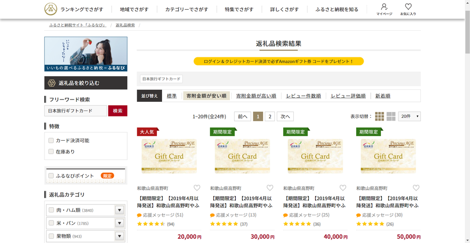Screen dimensions: 470x243
Task: Go to next page with 次へ
Action: point(285,116)
